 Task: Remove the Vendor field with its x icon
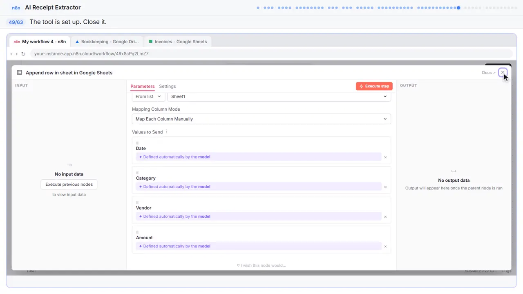385,217
